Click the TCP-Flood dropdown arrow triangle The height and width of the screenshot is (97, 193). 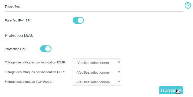[119, 82]
